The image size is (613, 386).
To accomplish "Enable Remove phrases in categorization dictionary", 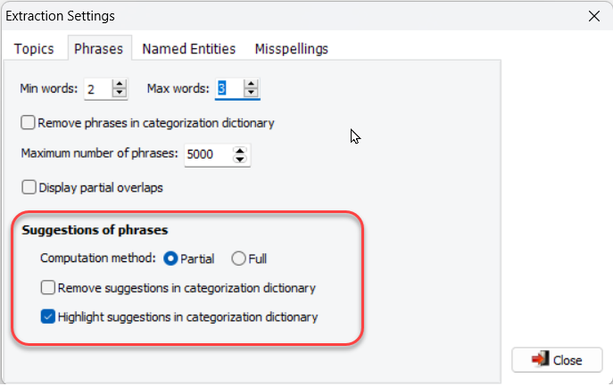I will coord(28,123).
